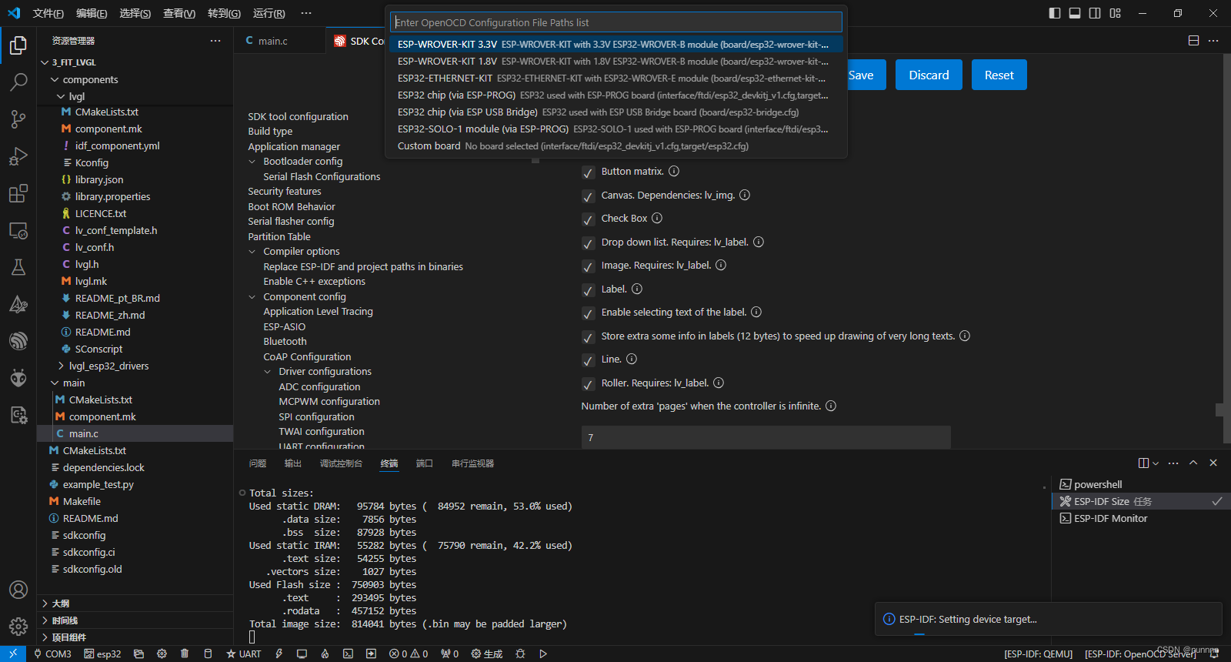This screenshot has height=662, width=1231.
Task: Run full clean trash icon
Action: point(185,654)
